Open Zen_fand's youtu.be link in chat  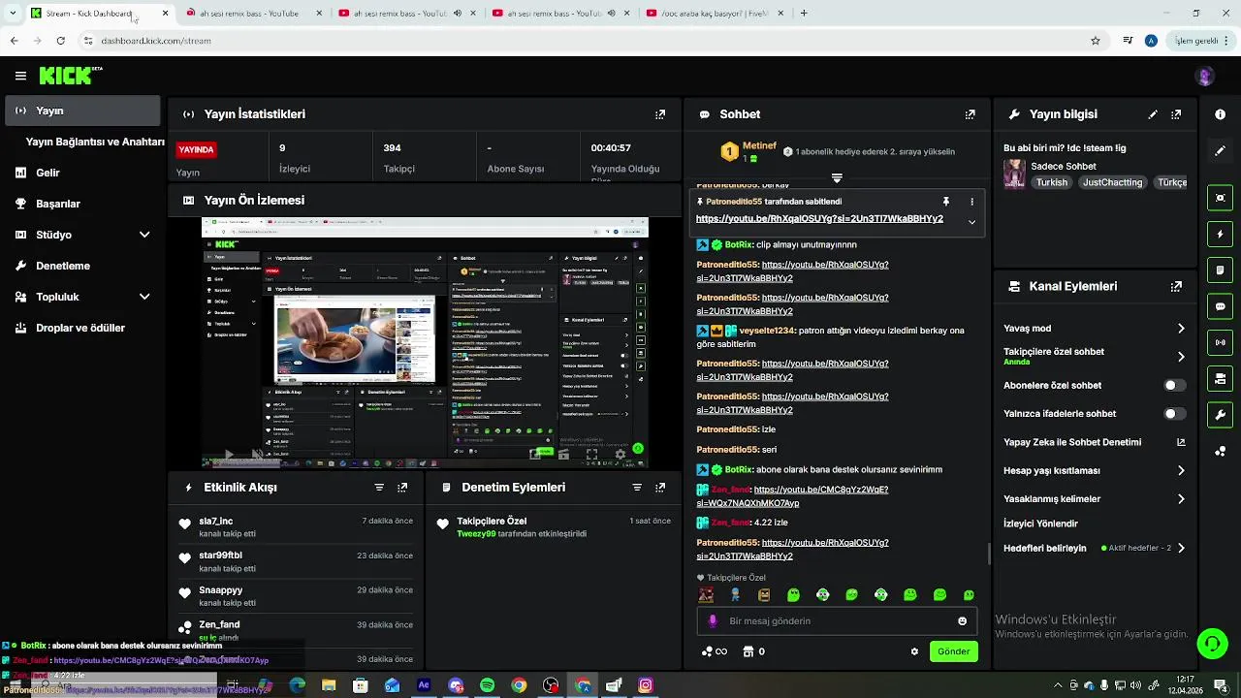click(792, 496)
